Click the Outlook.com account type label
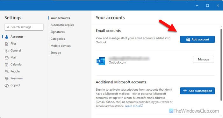The image size is (223, 118). [117, 62]
